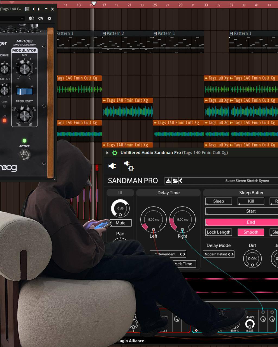Select the pink End bar in Sleep Buffer

click(x=242, y=222)
